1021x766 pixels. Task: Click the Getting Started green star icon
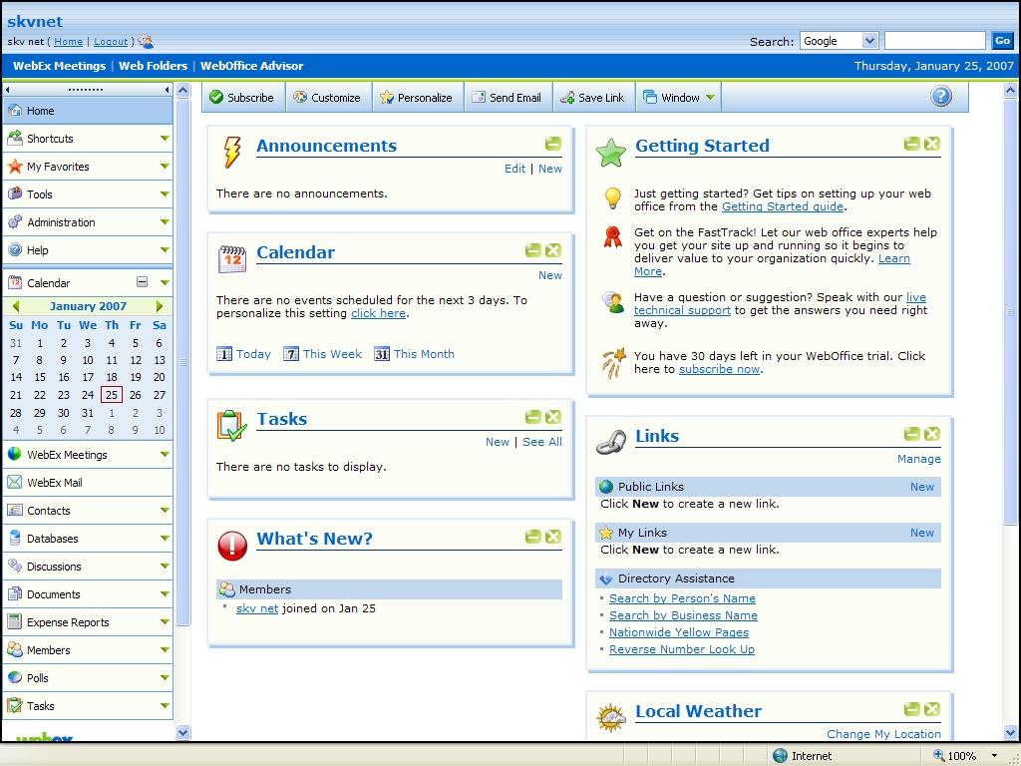coord(611,153)
